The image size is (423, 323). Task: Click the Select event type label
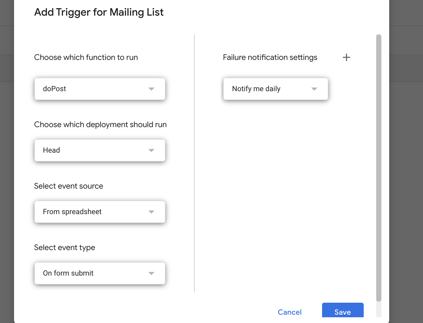[x=65, y=247]
